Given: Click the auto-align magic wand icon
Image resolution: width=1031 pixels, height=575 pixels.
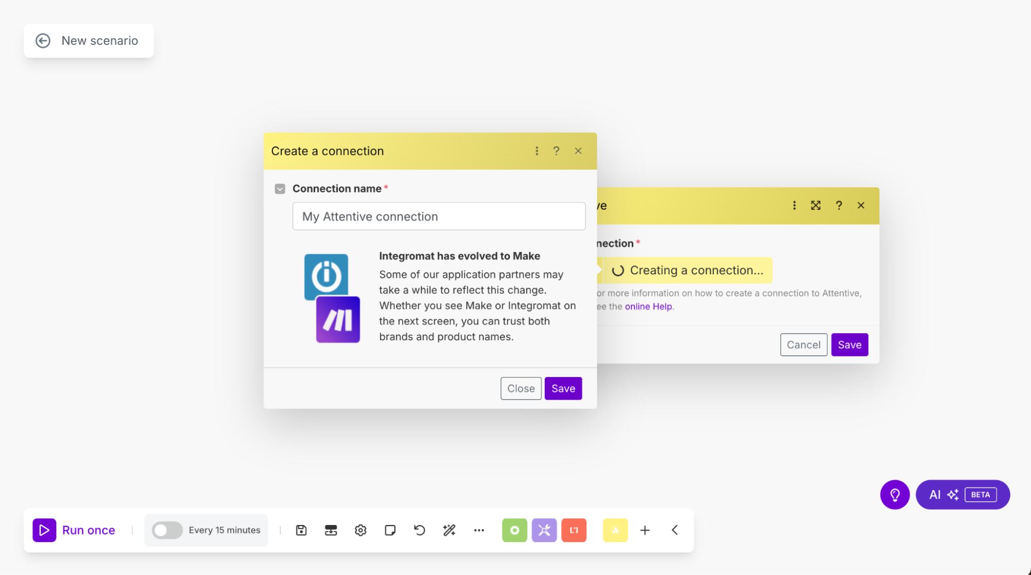Looking at the screenshot, I should [x=449, y=530].
